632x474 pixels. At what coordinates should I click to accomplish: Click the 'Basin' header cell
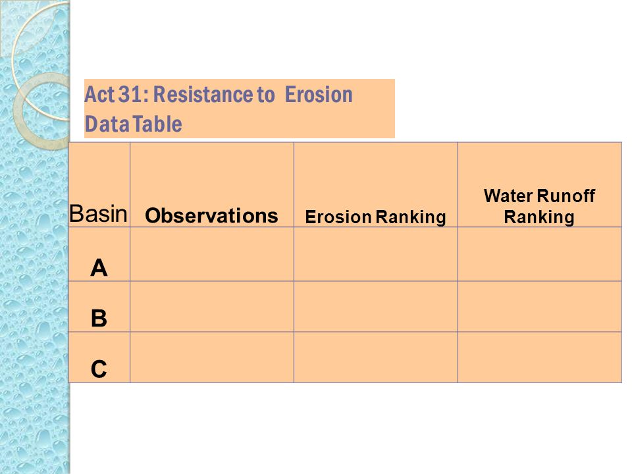(x=99, y=184)
